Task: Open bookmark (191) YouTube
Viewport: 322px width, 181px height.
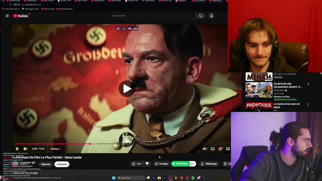Action: [48, 9]
